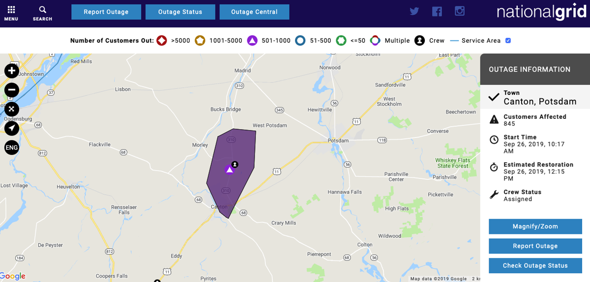Zoom in with the plus map button
The image size is (590, 282).
pos(12,71)
